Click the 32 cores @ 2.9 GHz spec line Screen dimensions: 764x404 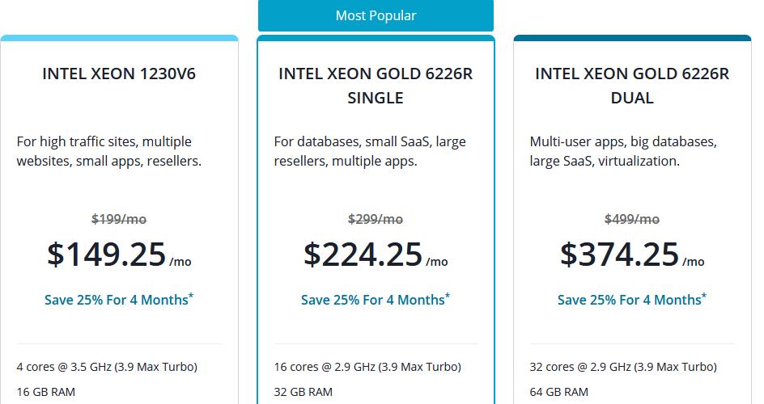623,367
